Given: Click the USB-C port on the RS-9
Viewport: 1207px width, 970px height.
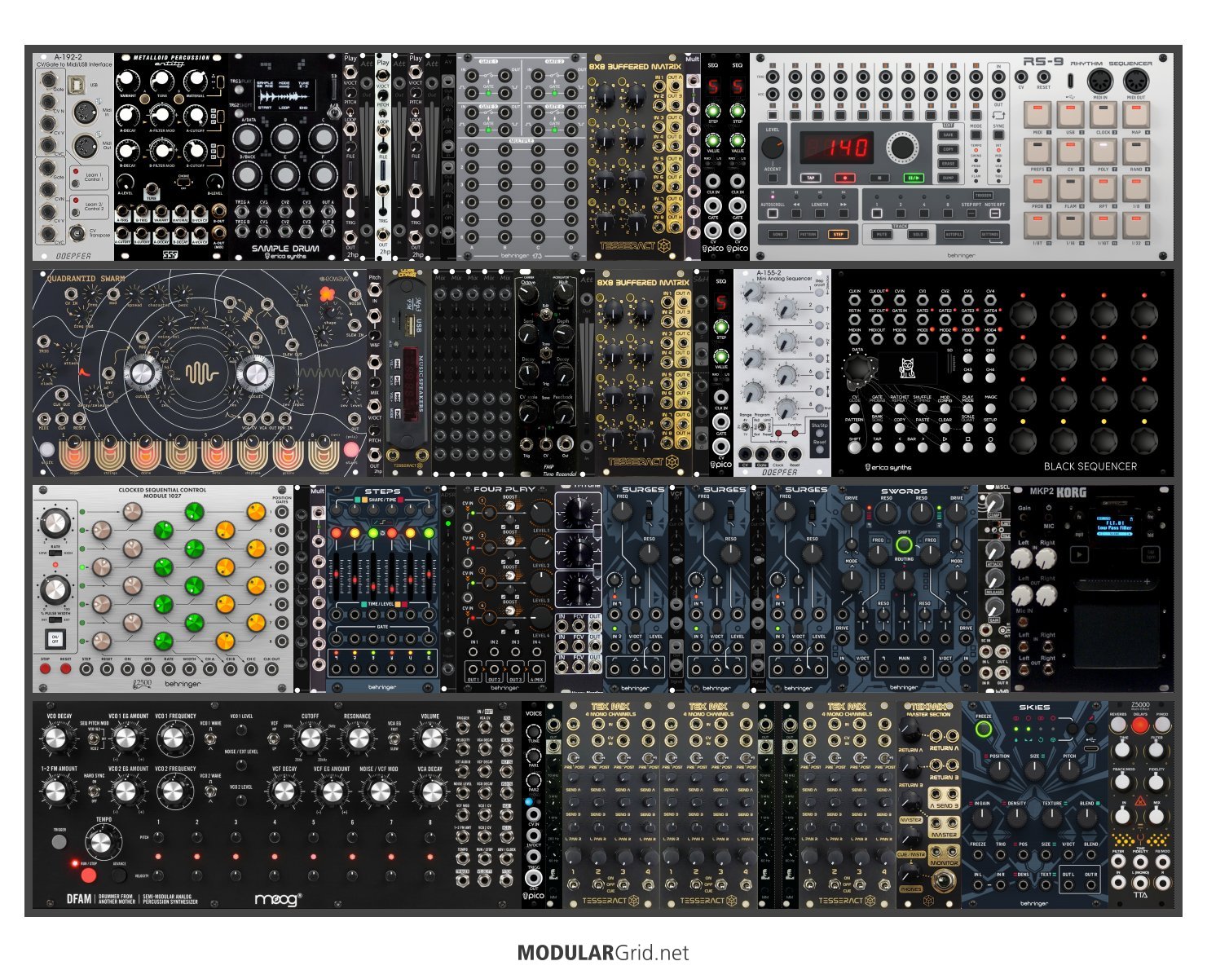Looking at the screenshot, I should [1069, 81].
